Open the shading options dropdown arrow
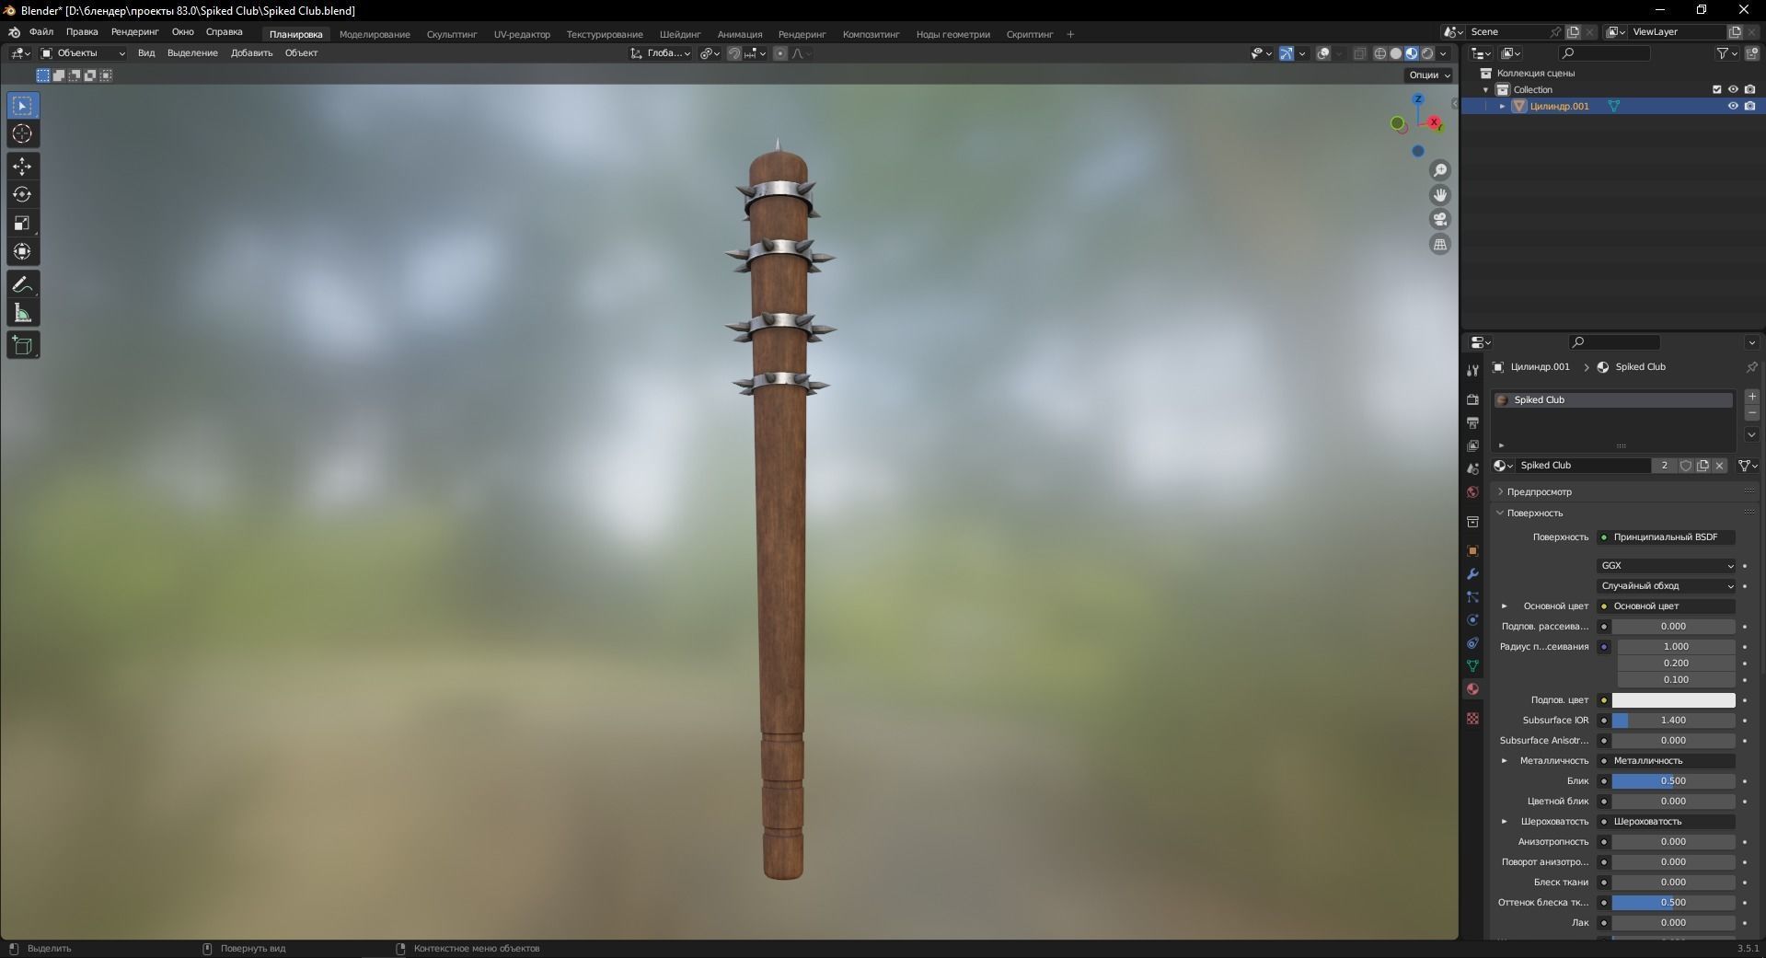The height and width of the screenshot is (958, 1766). tap(1444, 53)
